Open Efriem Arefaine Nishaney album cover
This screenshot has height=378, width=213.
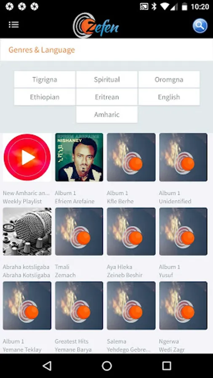[79, 157]
